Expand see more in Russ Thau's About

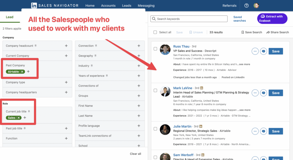coord(244,64)
